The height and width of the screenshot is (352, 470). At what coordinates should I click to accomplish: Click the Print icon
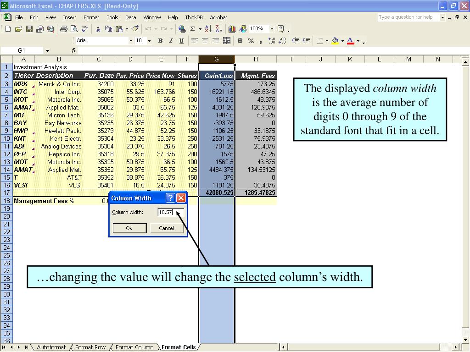click(x=63, y=29)
